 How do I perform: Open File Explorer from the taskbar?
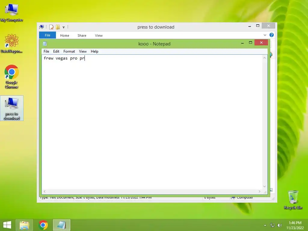[x=24, y=225]
